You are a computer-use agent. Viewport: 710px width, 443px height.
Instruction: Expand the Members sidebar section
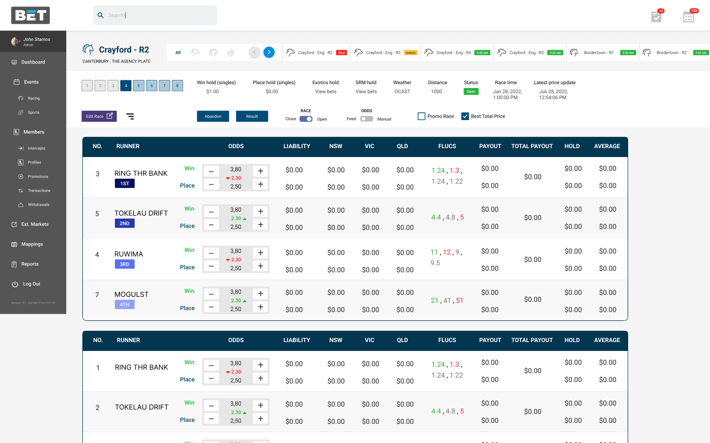point(34,132)
